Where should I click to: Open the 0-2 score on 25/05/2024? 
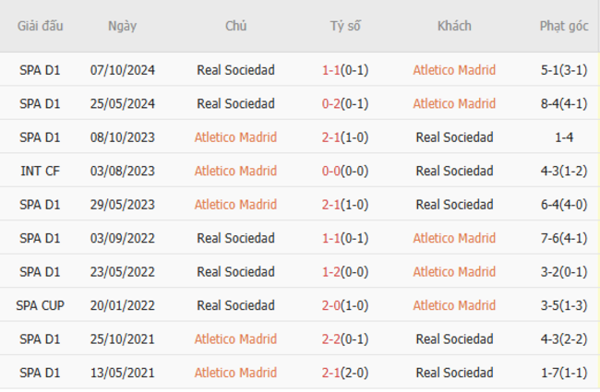(331, 103)
